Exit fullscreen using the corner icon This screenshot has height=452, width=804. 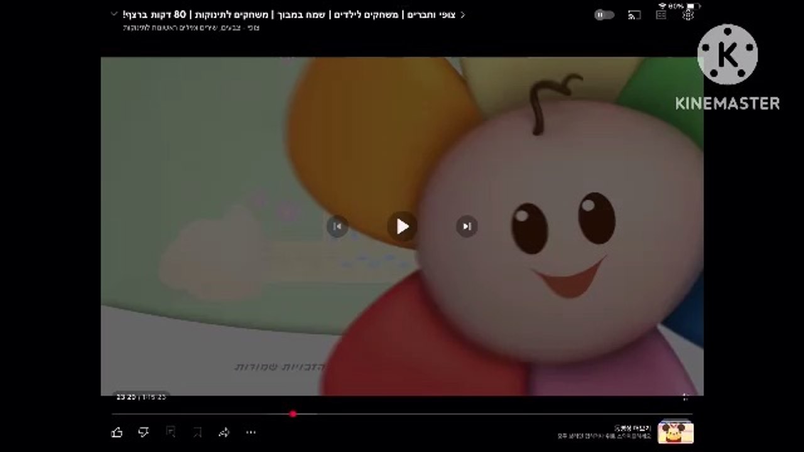pos(686,397)
